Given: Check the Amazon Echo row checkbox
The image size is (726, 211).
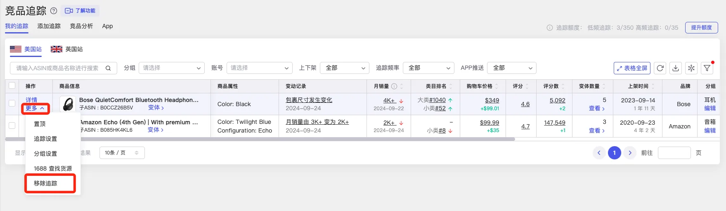Looking at the screenshot, I should pos(12,126).
